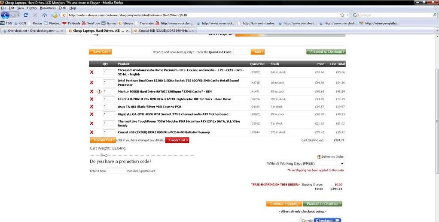This screenshot has width=439, height=222.
Task: Remove Gigabyte GA-EP31-DS3L motherboard item
Action: [91, 114]
